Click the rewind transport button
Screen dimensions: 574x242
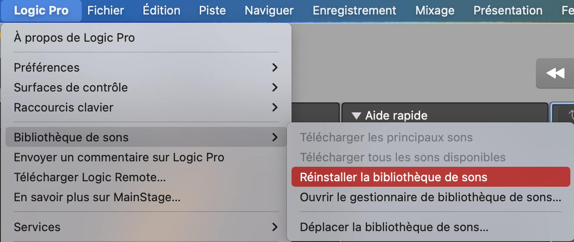555,73
